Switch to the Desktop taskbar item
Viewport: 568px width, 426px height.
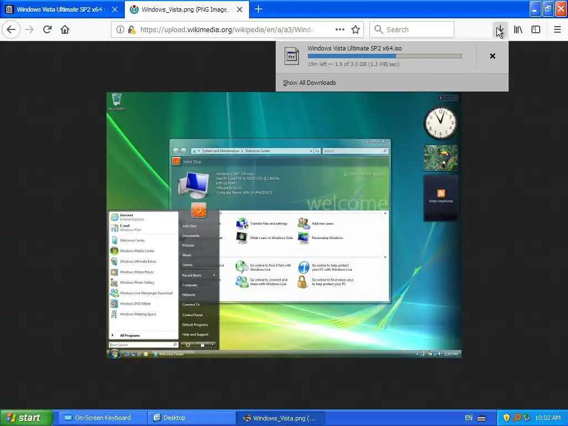tap(191, 418)
